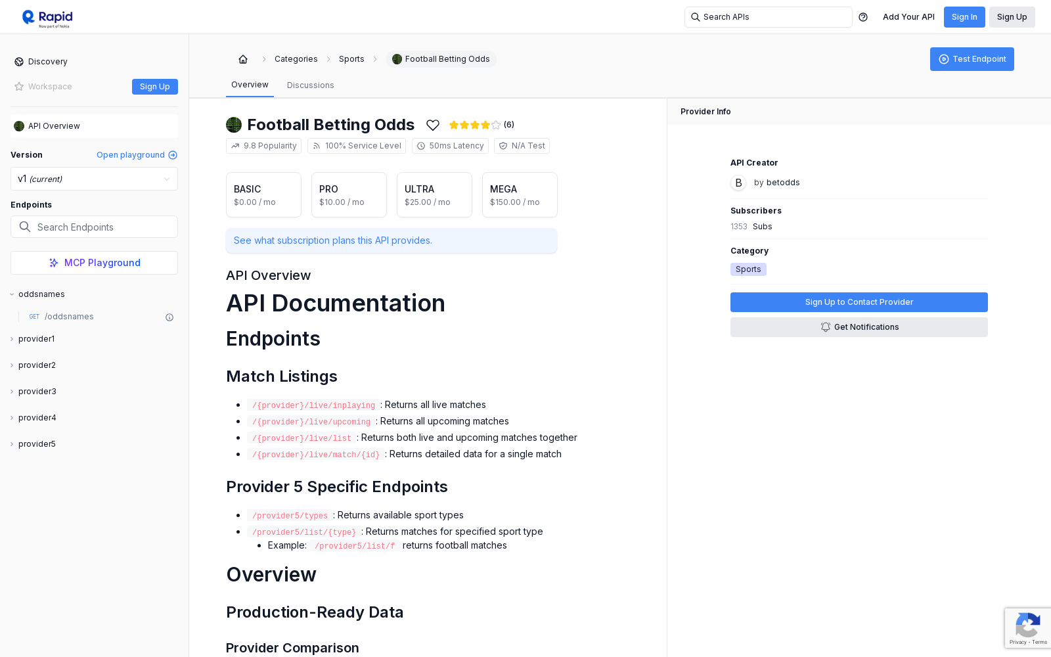
Task: Click the Sports category tag
Action: pyautogui.click(x=748, y=269)
